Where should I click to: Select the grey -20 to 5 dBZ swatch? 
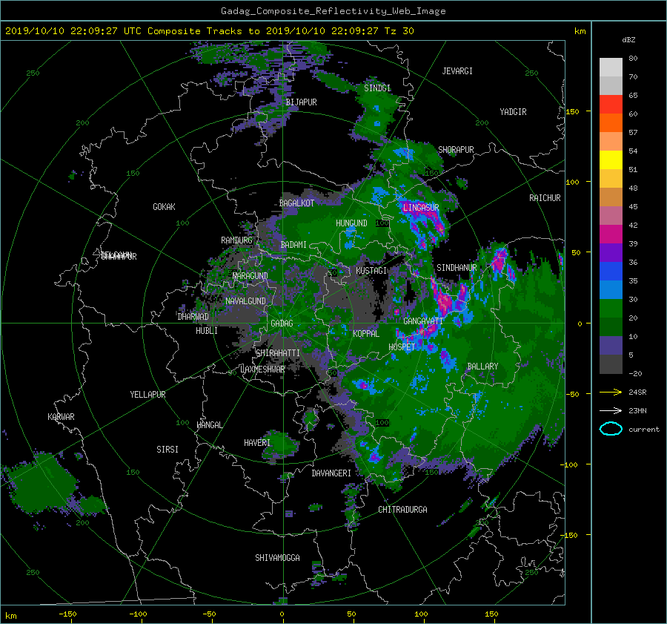click(611, 364)
